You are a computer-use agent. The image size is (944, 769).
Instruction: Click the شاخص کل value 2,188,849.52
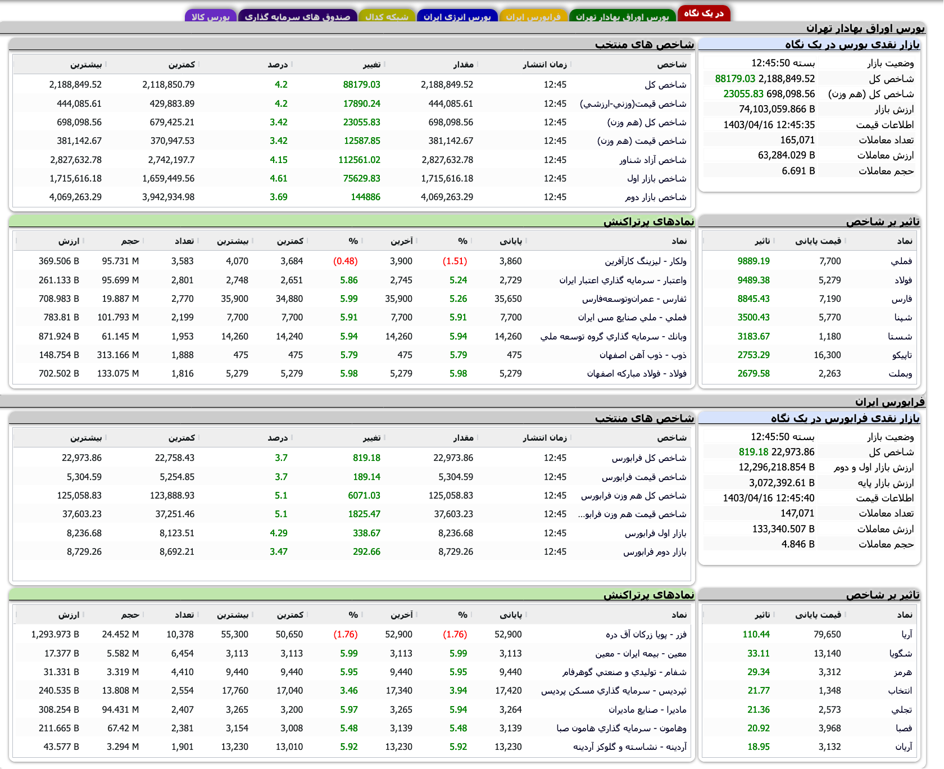click(x=787, y=79)
